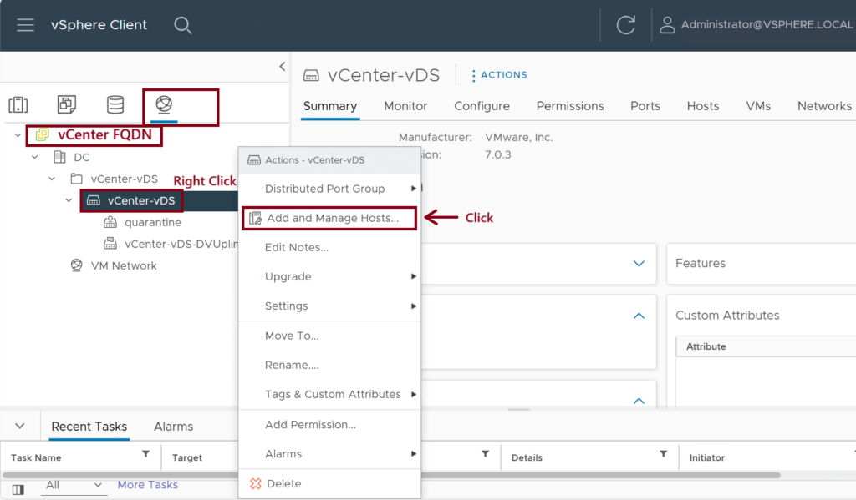Image resolution: width=856 pixels, height=500 pixels.
Task: Click the red Delete icon
Action: click(x=256, y=483)
